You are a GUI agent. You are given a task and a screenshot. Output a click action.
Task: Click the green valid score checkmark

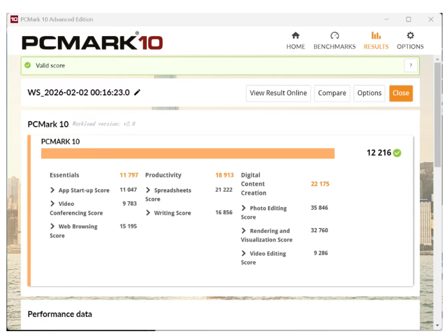pyautogui.click(x=27, y=66)
